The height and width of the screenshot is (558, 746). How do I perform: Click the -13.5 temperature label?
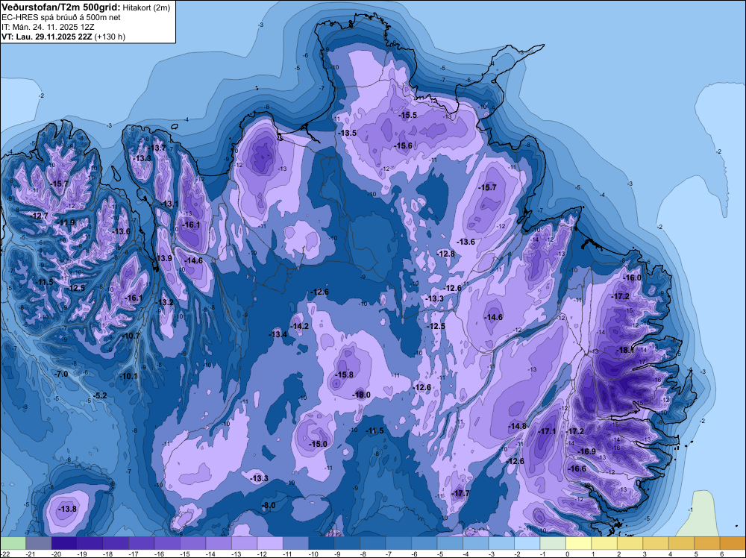[348, 134]
